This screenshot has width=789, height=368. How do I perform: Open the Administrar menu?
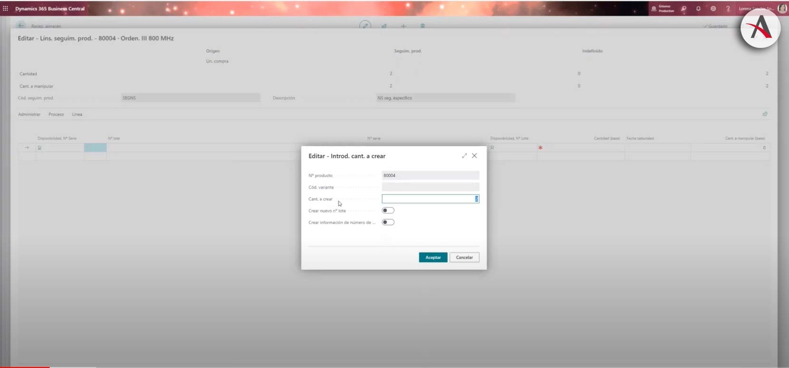point(29,114)
